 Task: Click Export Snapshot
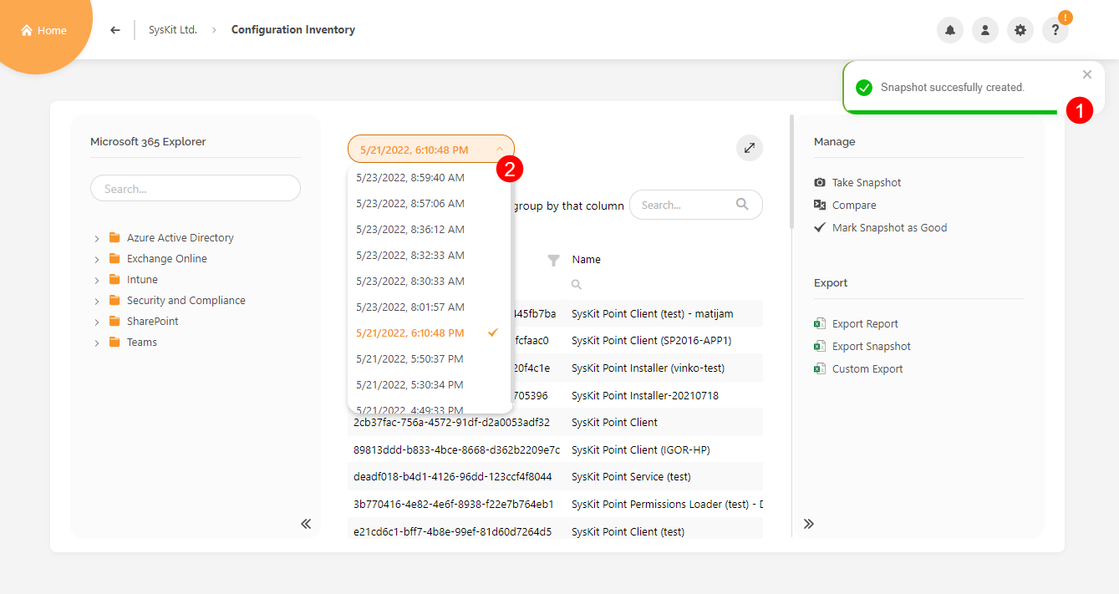tap(872, 346)
